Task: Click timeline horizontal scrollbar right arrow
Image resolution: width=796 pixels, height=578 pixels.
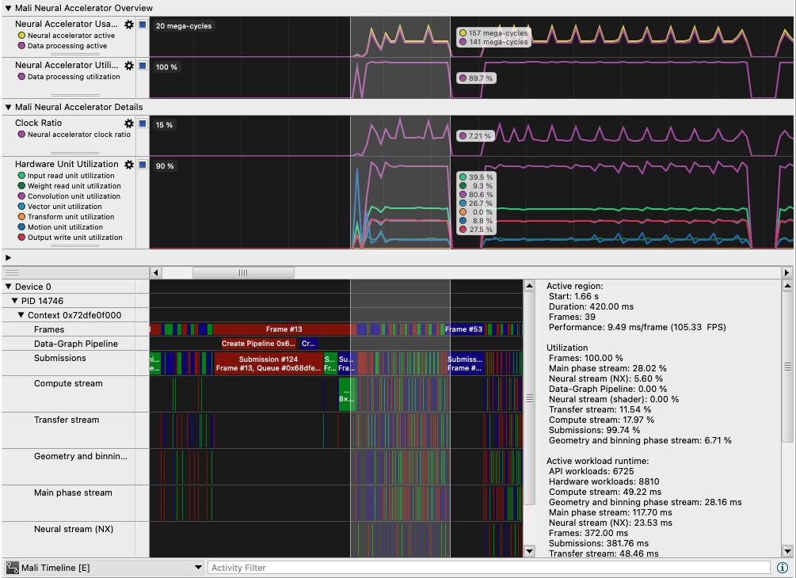Action: point(786,272)
